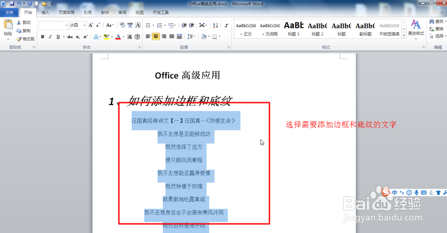
Task: Apply the 标题 1 style
Action: tap(293, 29)
